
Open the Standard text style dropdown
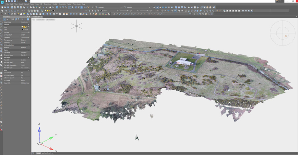[x=109, y=7]
